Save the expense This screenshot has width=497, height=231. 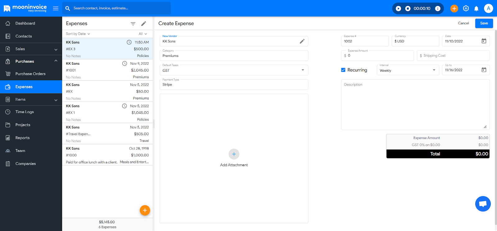(x=484, y=23)
